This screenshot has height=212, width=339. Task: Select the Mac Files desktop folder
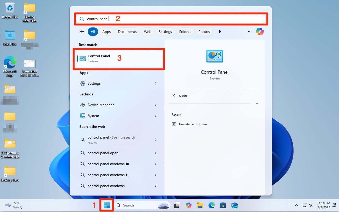tap(10, 38)
